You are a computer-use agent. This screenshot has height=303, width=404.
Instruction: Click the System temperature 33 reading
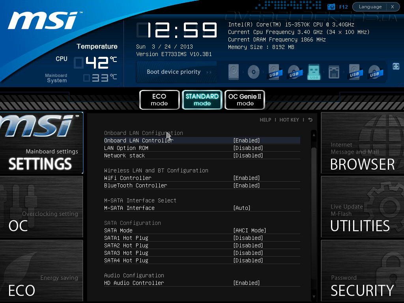pyautogui.click(x=100, y=78)
